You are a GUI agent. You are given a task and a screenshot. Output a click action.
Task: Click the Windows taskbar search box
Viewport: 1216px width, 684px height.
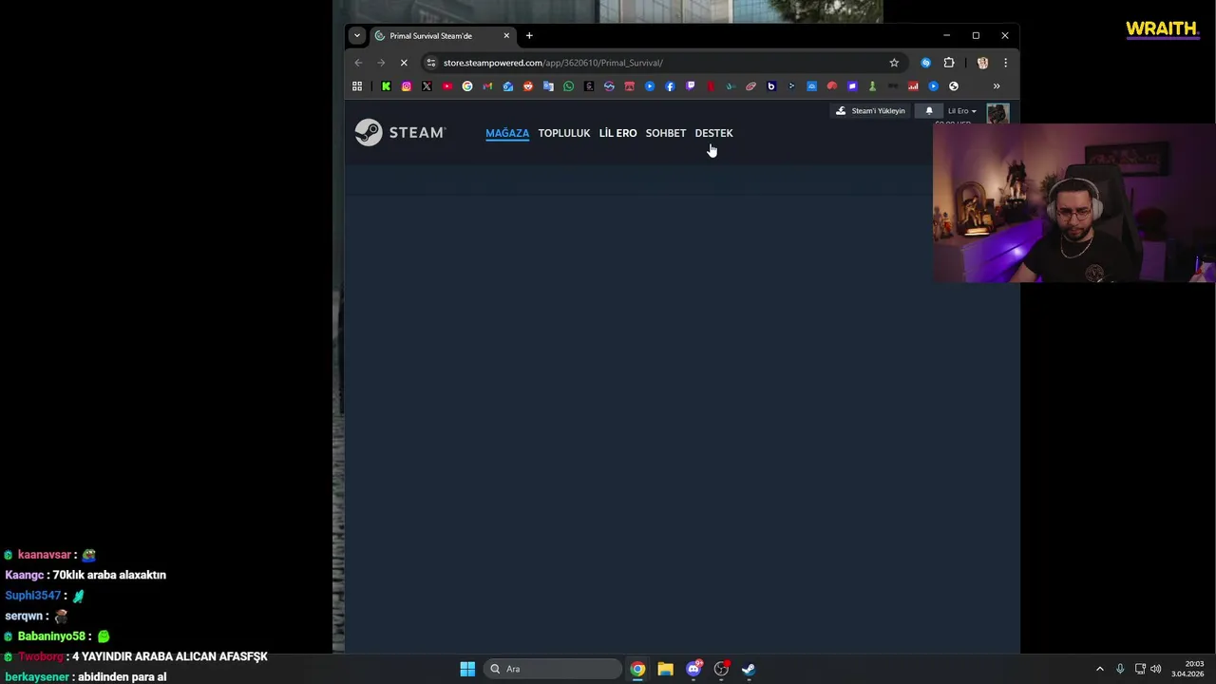pos(553,669)
